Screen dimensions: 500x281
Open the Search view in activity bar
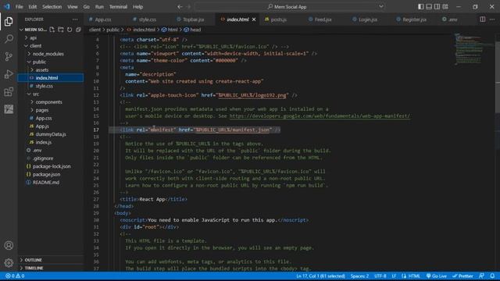click(9, 39)
